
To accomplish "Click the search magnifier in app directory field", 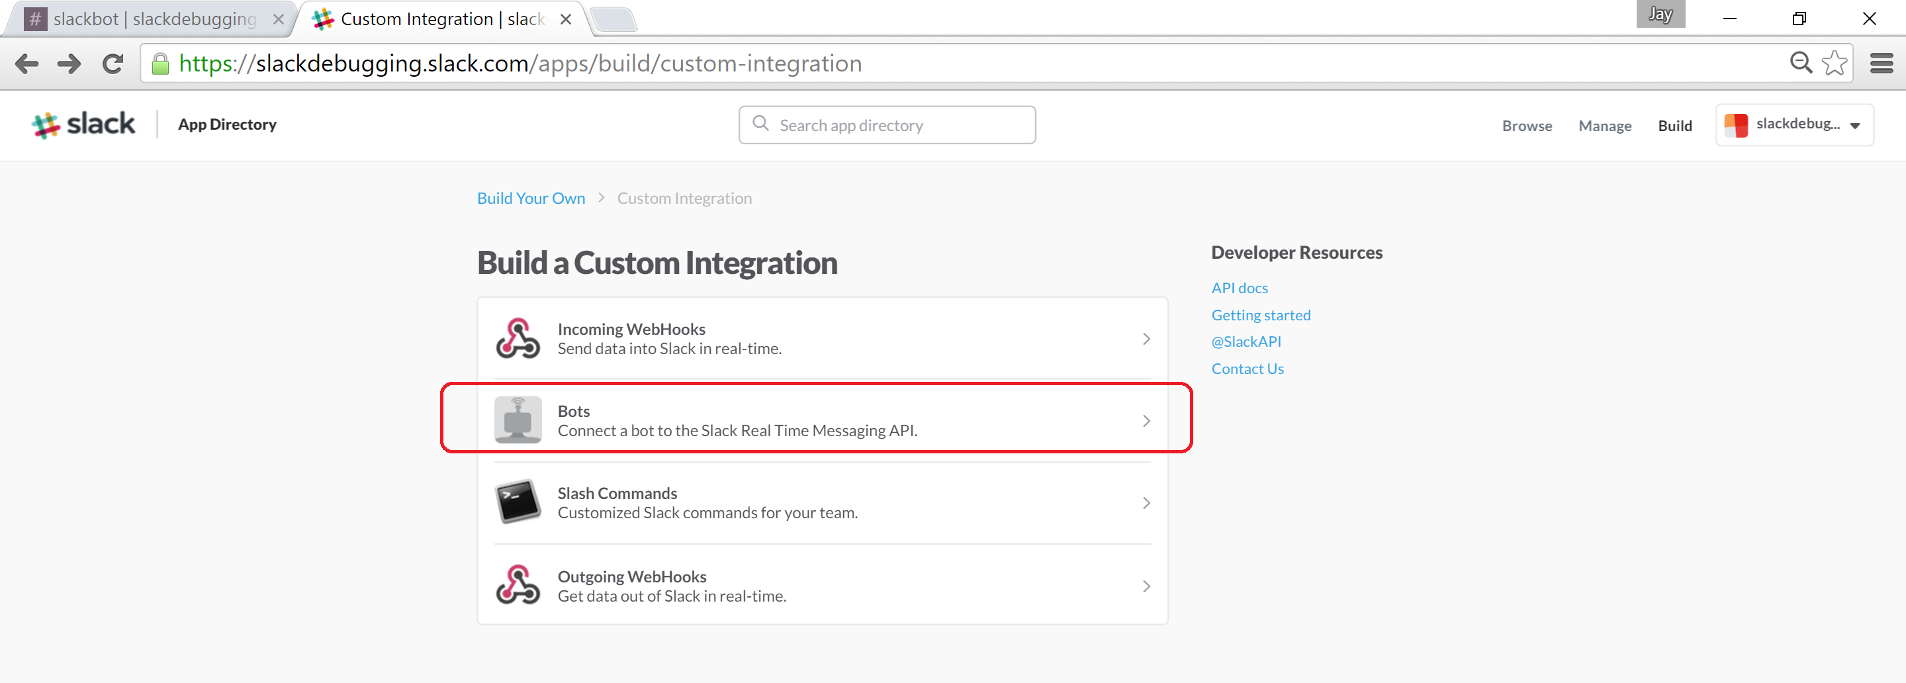I will (760, 124).
